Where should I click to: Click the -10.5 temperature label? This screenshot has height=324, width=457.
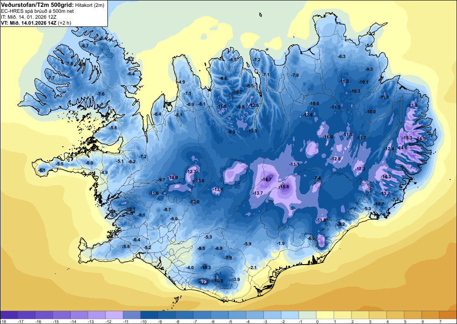pos(218,281)
